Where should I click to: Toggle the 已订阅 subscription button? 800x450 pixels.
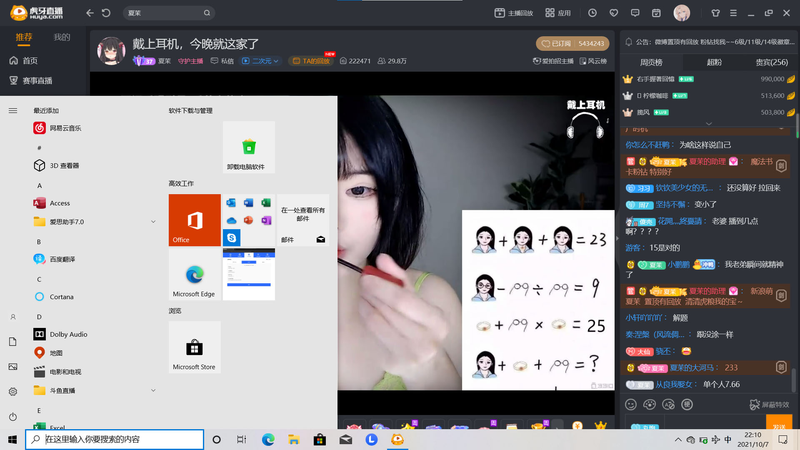[x=556, y=43]
